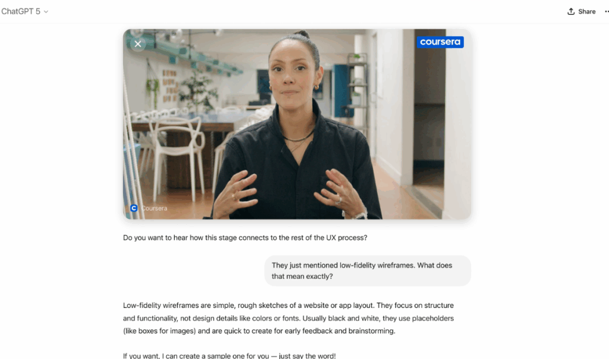Click the Coursera logo badge on the video
609x359 pixels.
coord(440,42)
